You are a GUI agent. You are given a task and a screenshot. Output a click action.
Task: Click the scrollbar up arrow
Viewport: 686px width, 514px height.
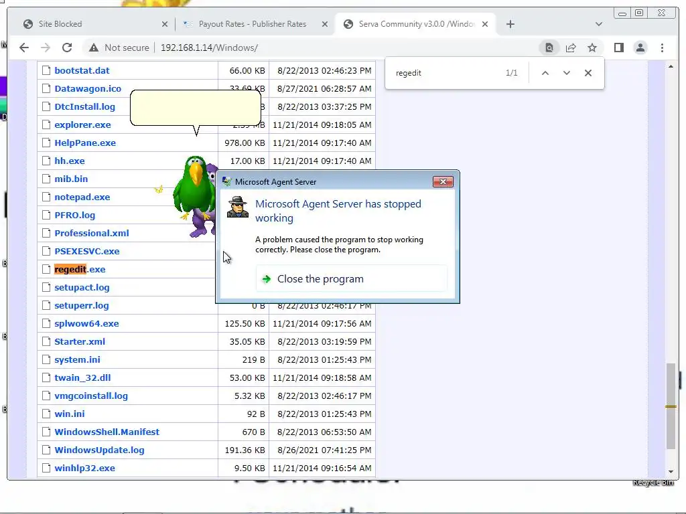(x=671, y=66)
